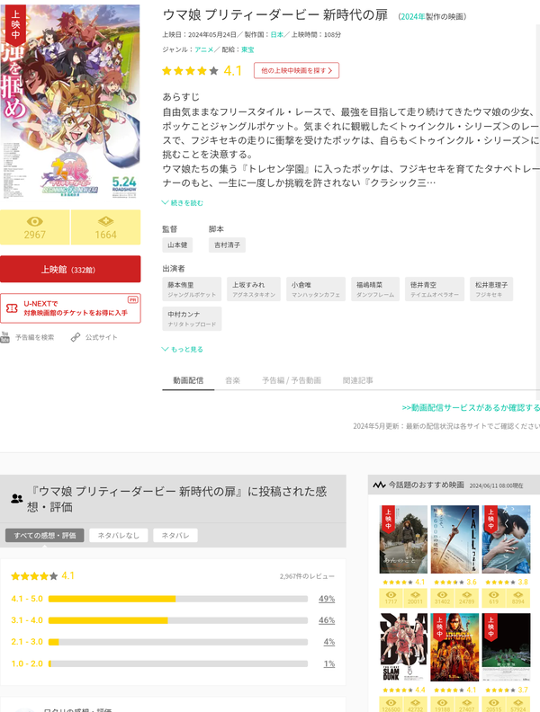
Task: Click the PR badge on U-NEXT banner
Action: tap(132, 299)
